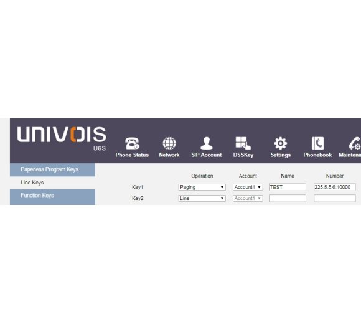The width and height of the screenshot is (361, 324).
Task: Open the SIP Account person icon
Action: pos(207,143)
